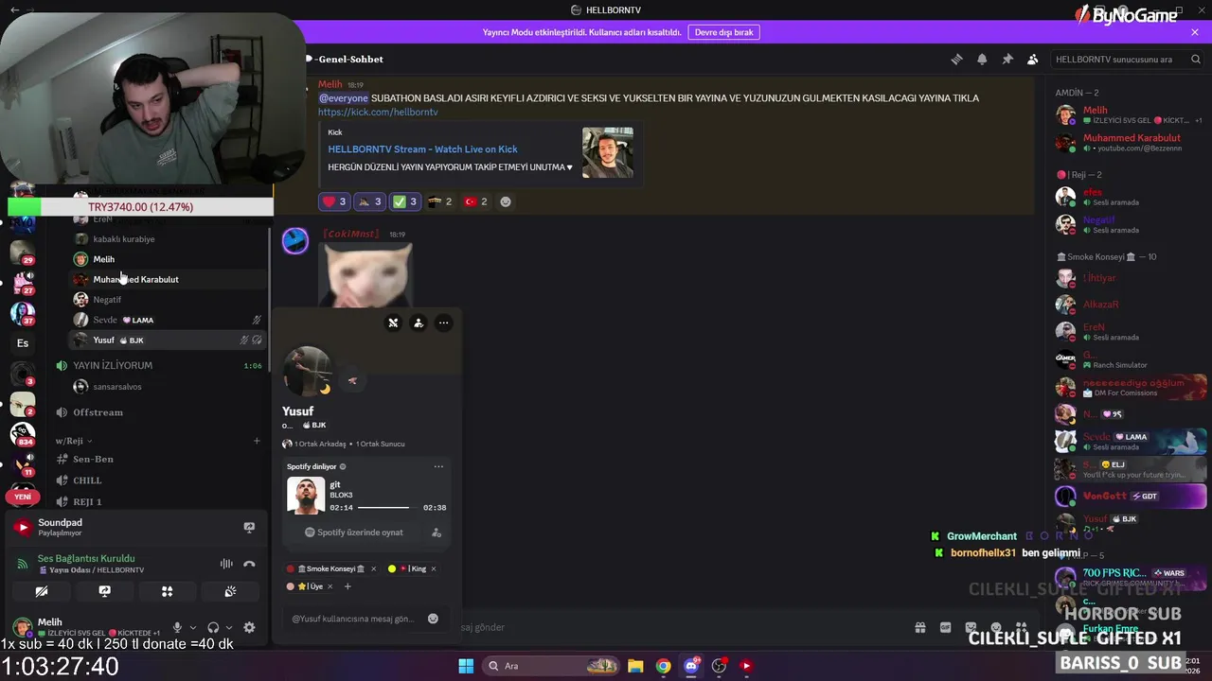The width and height of the screenshot is (1212, 681).
Task: Toggle the camera button in voice panel
Action: point(42,591)
